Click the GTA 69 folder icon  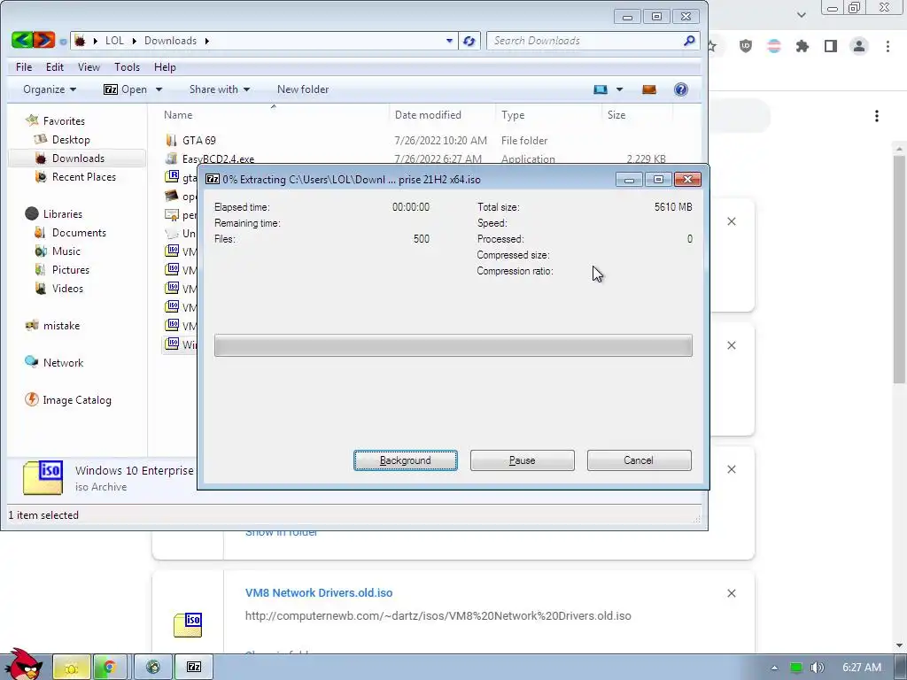point(171,140)
